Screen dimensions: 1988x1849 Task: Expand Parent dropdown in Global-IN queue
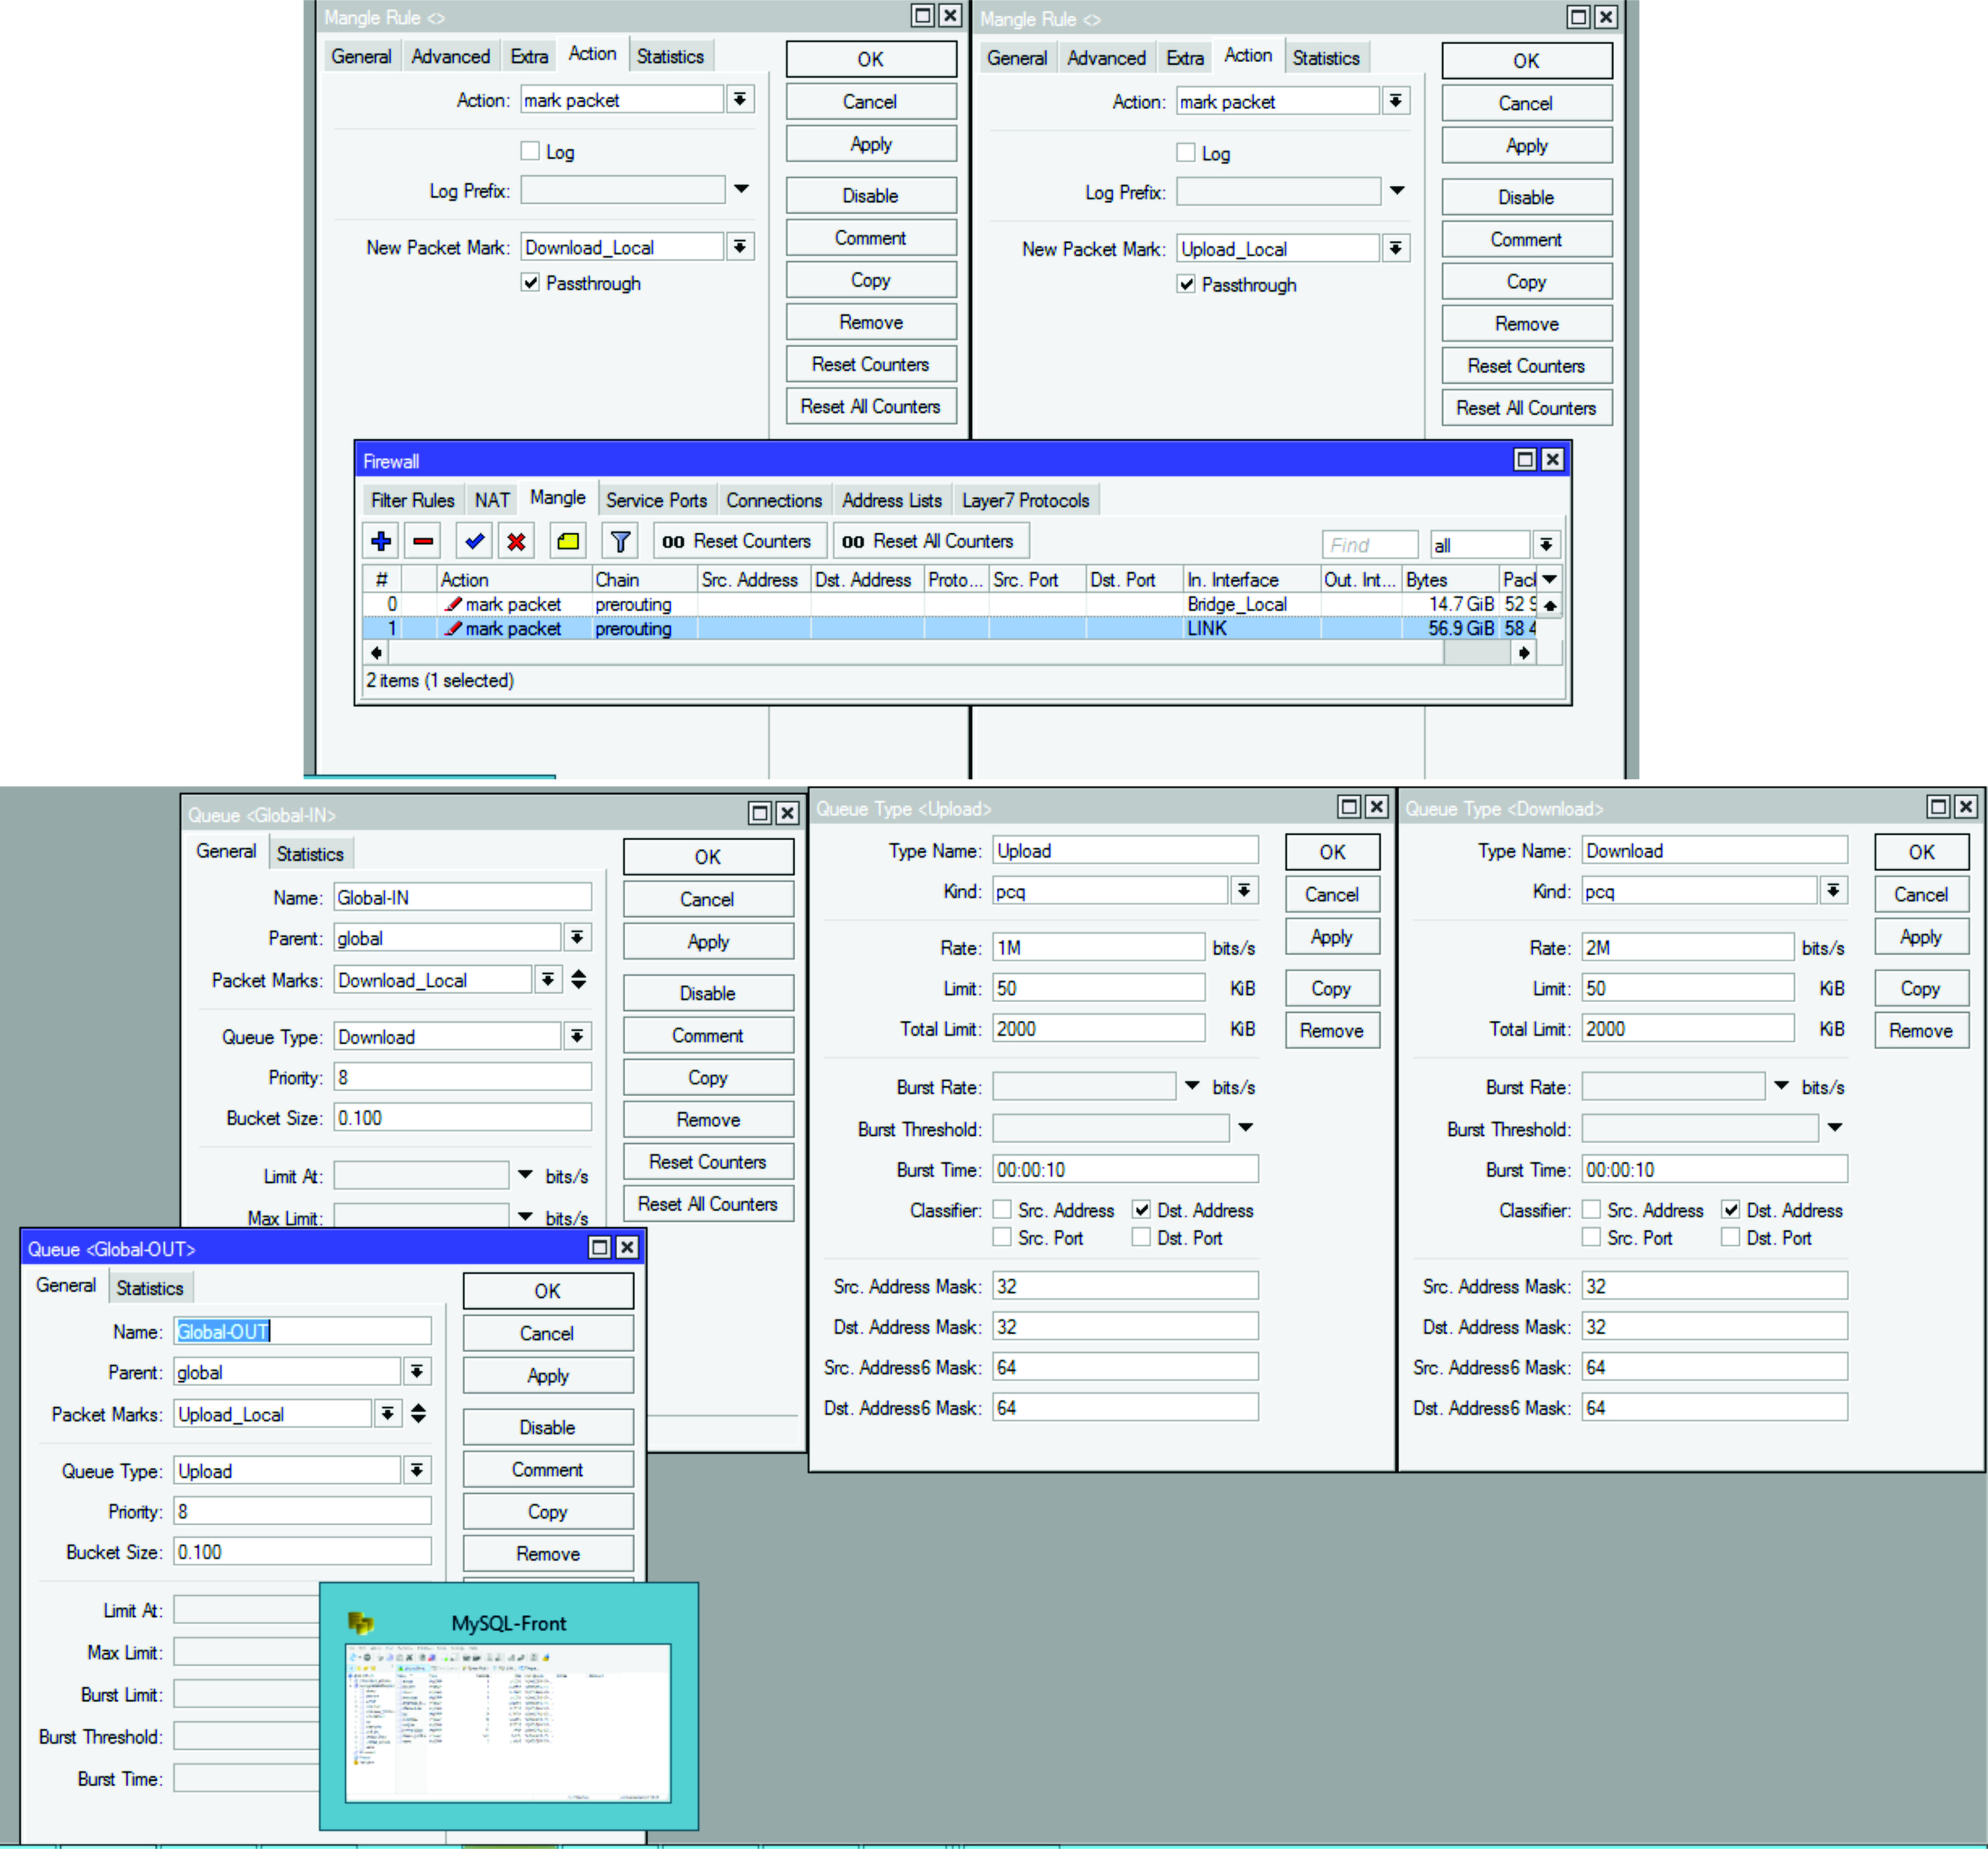tap(577, 937)
